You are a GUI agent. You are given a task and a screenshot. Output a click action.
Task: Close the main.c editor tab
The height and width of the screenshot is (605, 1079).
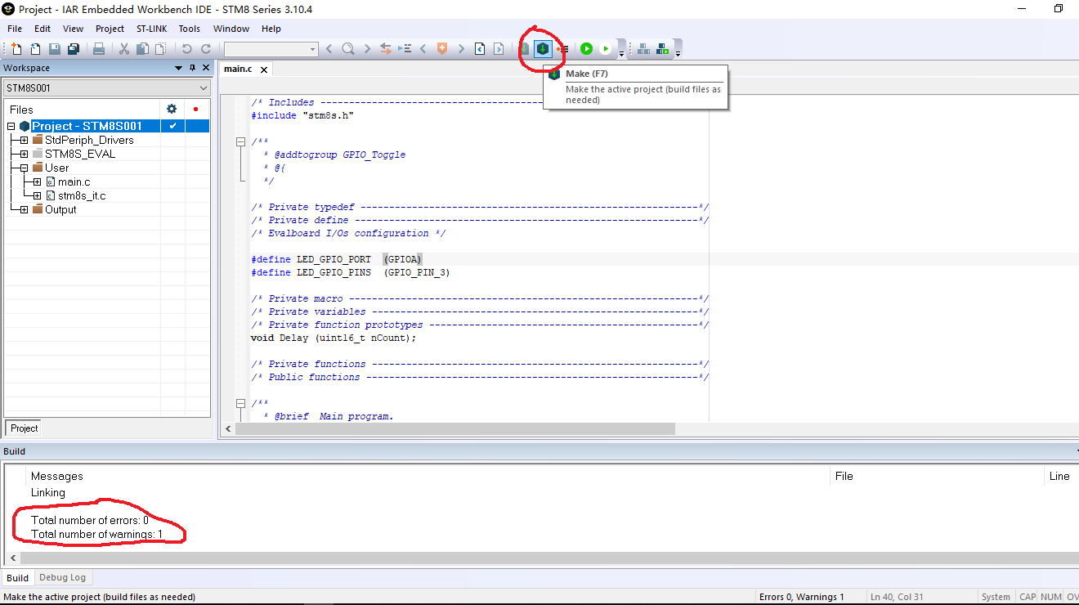pyautogui.click(x=264, y=69)
